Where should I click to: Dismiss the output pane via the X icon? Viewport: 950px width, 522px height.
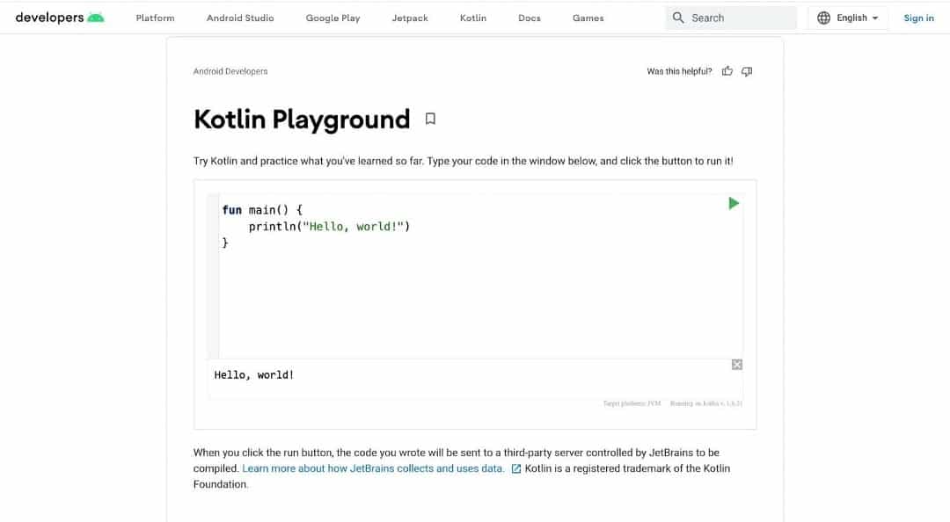point(736,364)
